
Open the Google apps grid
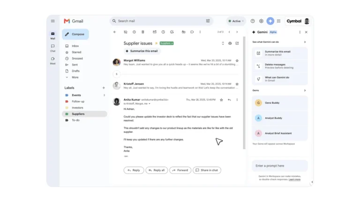279,21
